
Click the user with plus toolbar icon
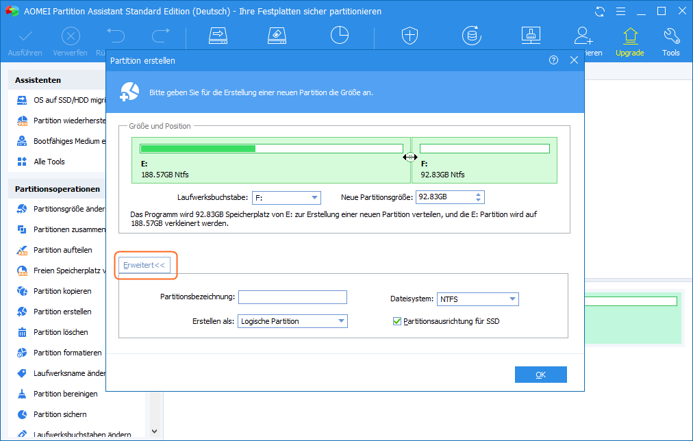tap(583, 36)
